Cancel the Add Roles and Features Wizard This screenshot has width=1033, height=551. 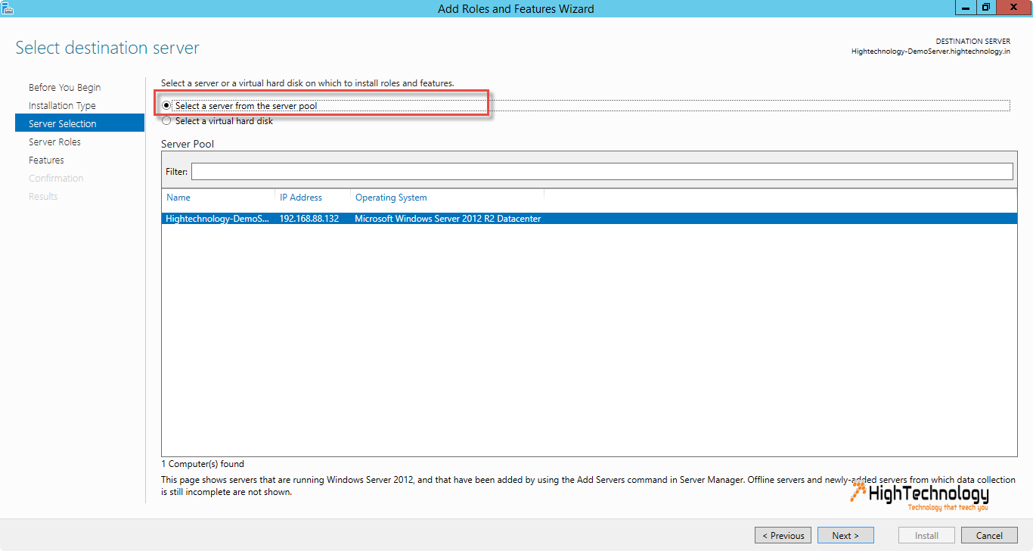click(989, 535)
